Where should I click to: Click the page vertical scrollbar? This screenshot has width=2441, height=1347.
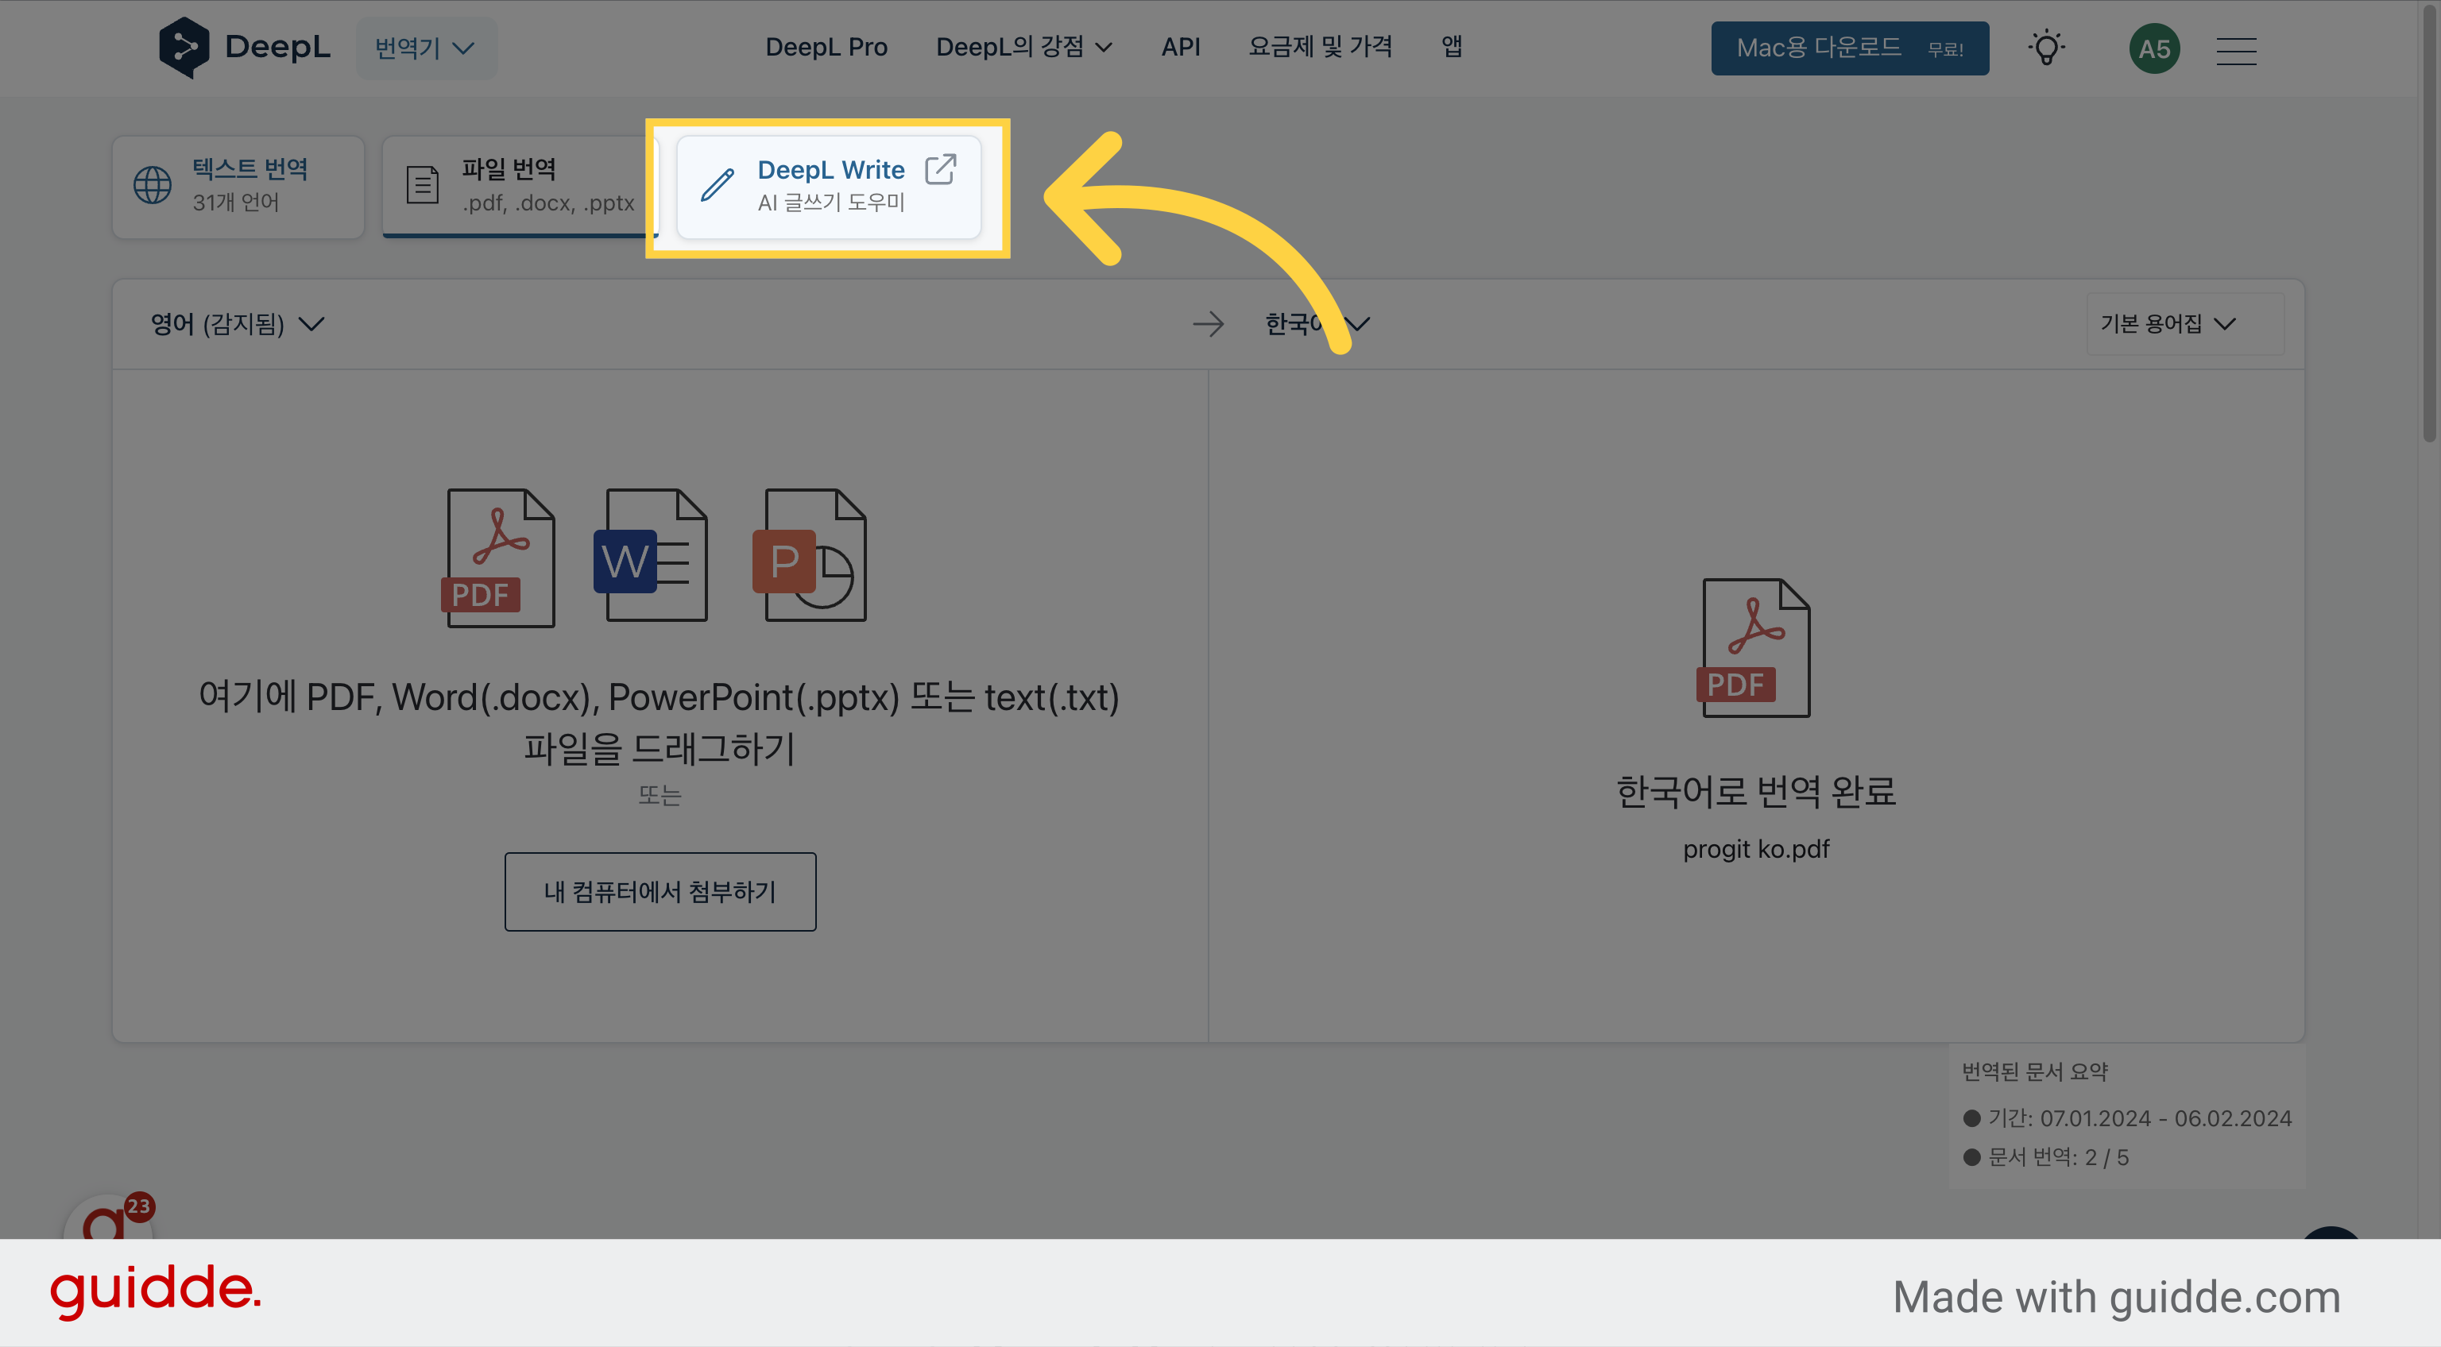2431,225
